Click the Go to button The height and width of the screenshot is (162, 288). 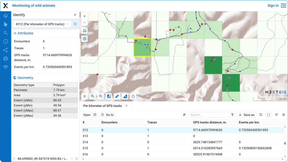tap(107, 115)
